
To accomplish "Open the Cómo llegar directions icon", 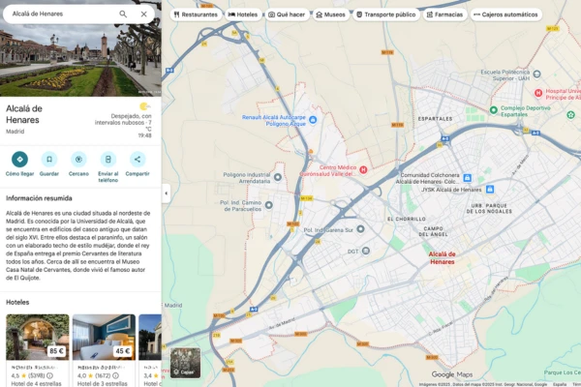I will click(19, 160).
